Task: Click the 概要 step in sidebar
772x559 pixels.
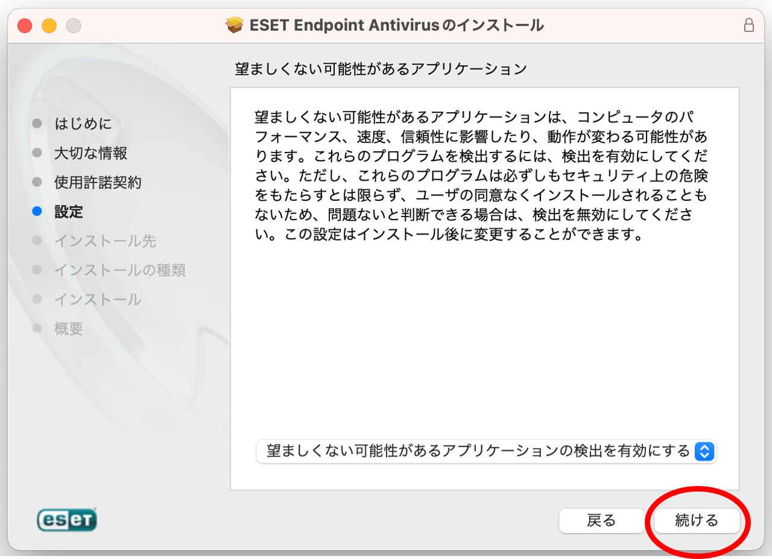Action: 69,329
